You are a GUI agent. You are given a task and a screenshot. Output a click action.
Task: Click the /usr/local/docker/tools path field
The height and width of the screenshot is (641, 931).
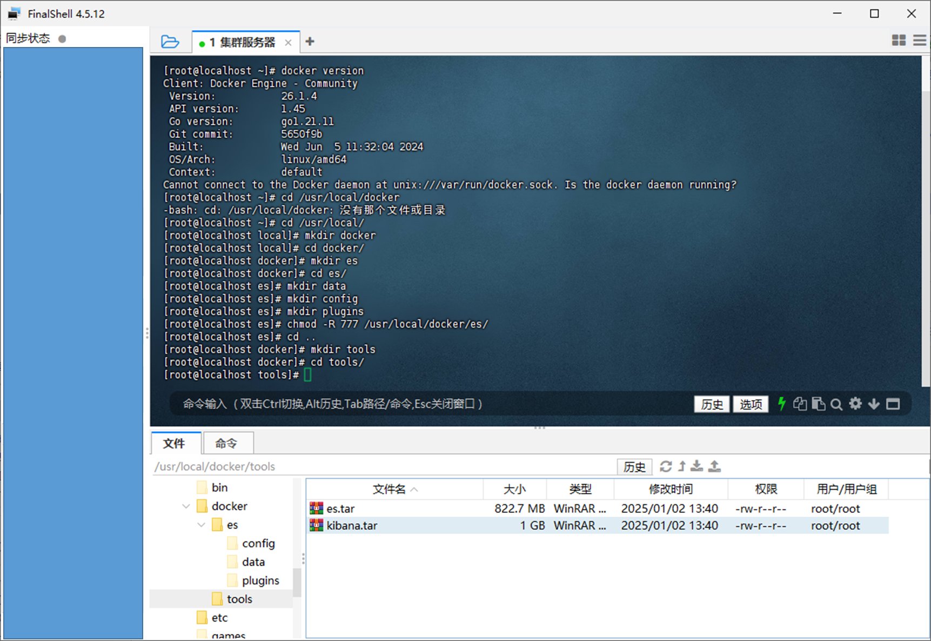pos(384,466)
